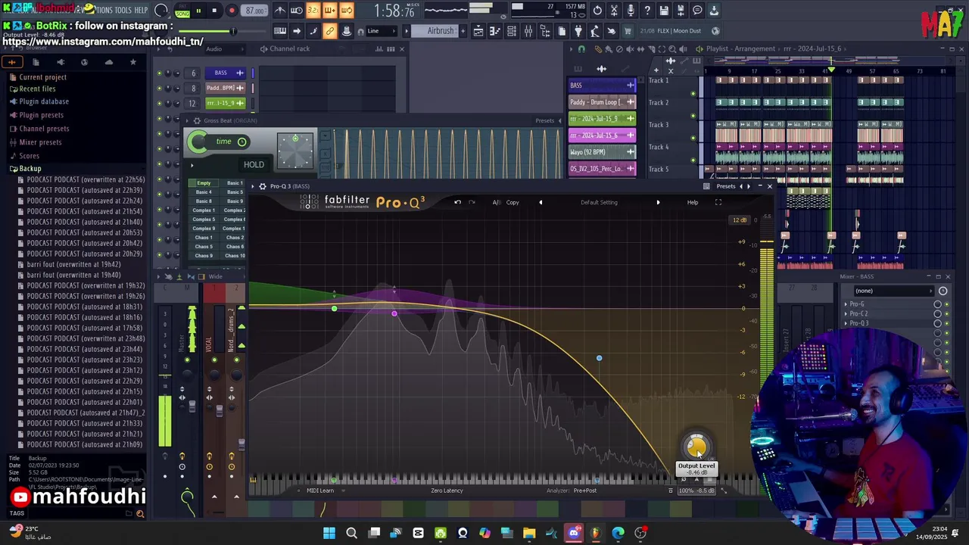Open Recent files in browser

[37, 89]
